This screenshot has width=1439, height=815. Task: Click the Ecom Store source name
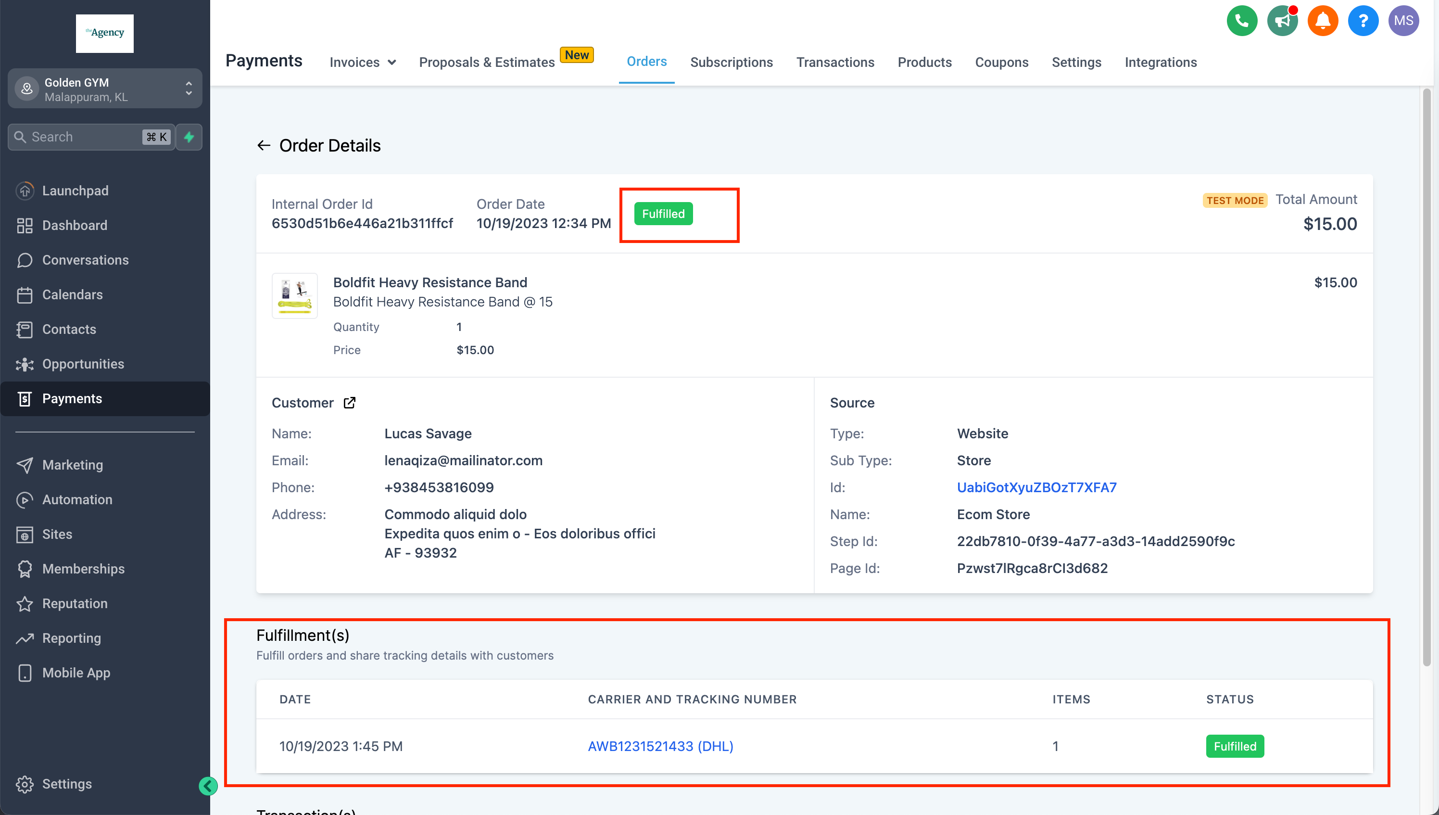pyautogui.click(x=993, y=514)
